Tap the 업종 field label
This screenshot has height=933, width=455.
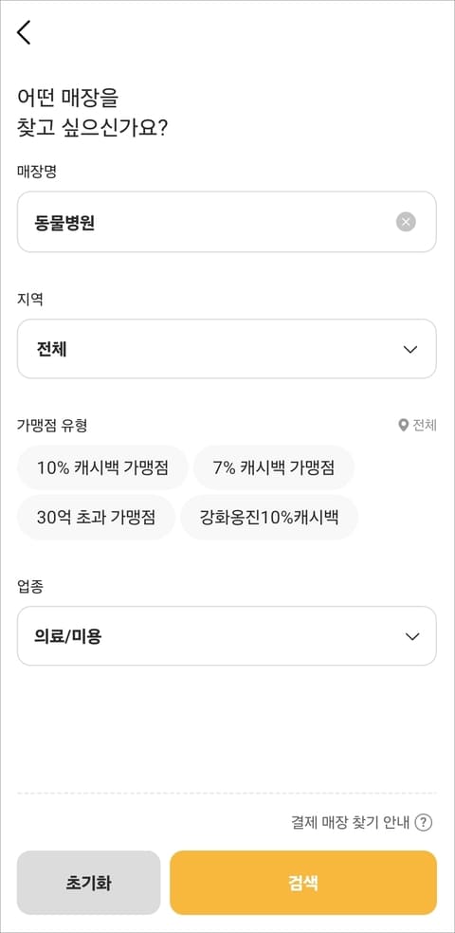pos(30,587)
